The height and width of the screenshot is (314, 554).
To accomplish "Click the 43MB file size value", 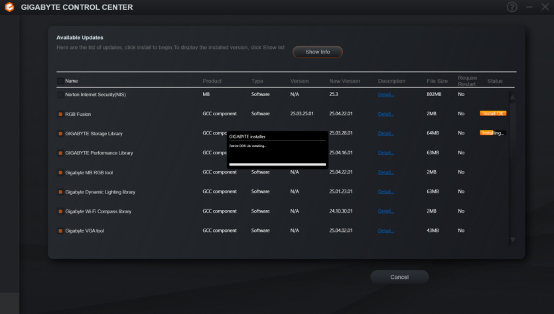I will coord(433,231).
